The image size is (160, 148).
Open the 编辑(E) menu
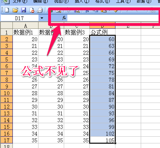pos(40,1)
